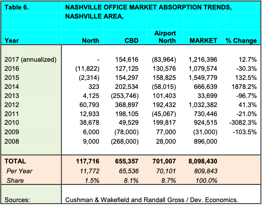Click the Sources: label cell
Viewport: 262px width, 205px height.
pyautogui.click(x=18, y=199)
